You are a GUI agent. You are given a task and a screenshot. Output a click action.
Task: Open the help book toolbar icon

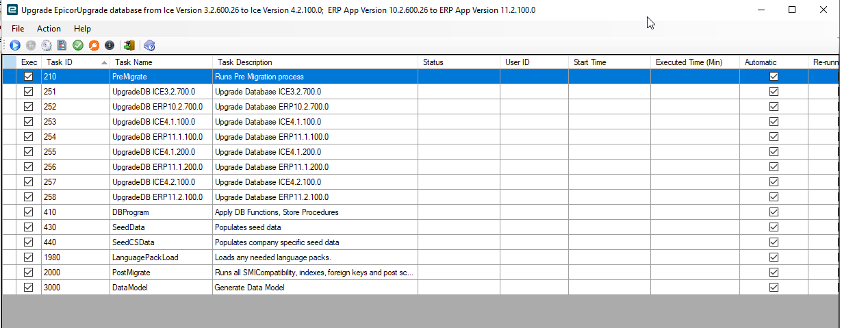pyautogui.click(x=149, y=45)
